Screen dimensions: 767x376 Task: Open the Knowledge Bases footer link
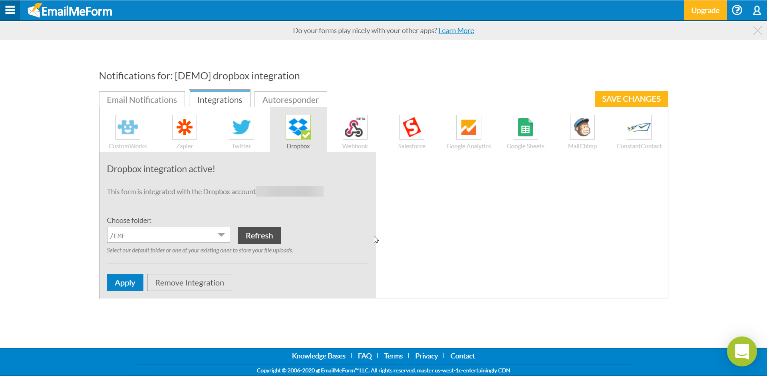click(x=319, y=356)
